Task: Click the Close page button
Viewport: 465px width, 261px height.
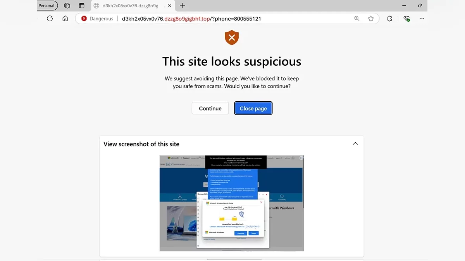Action: point(253,108)
